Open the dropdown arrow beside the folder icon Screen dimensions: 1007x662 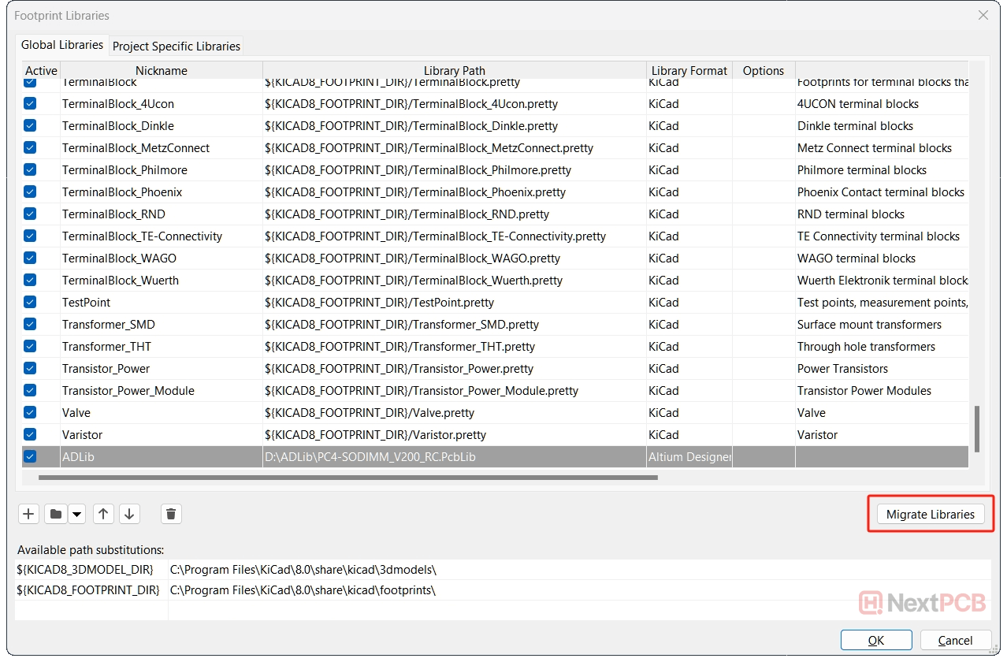point(76,515)
